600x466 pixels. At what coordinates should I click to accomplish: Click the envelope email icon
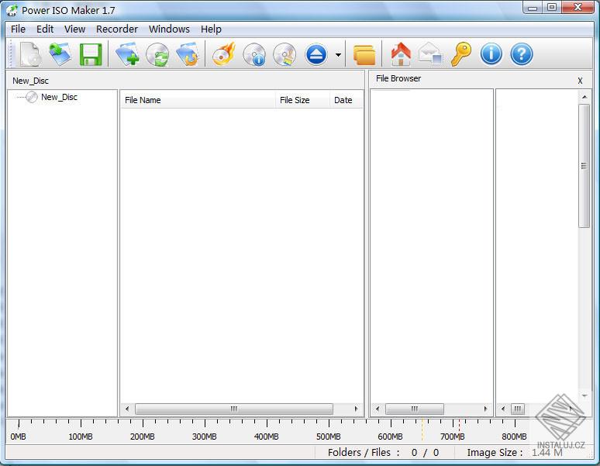(430, 54)
